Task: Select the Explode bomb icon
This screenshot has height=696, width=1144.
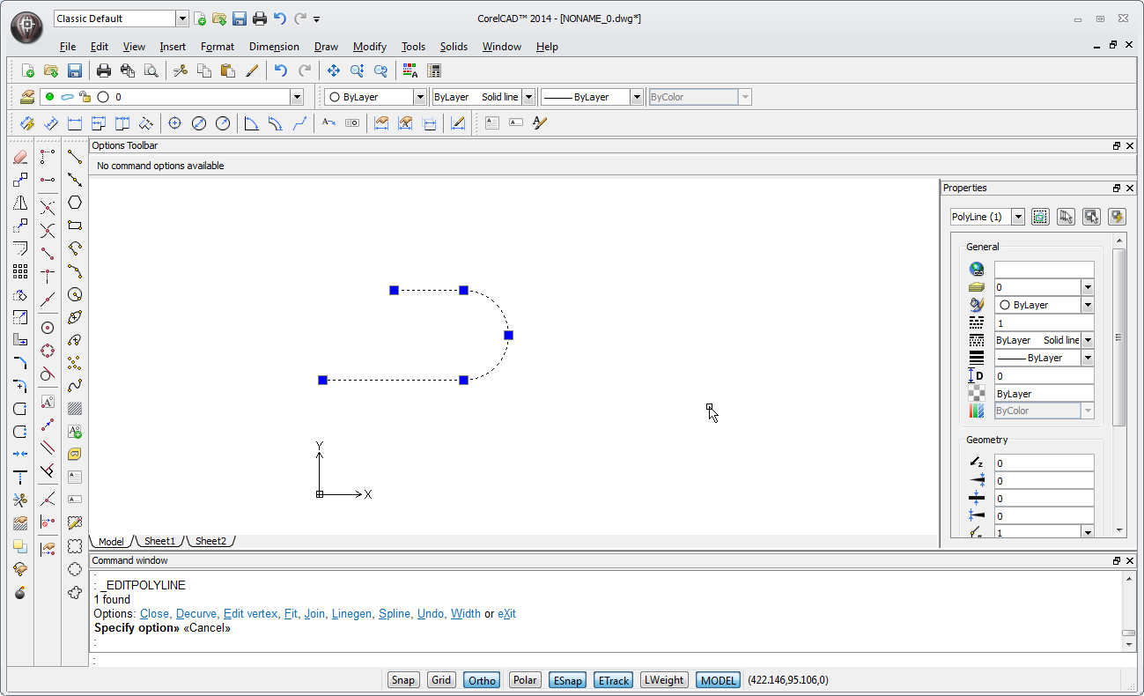Action: click(x=20, y=592)
